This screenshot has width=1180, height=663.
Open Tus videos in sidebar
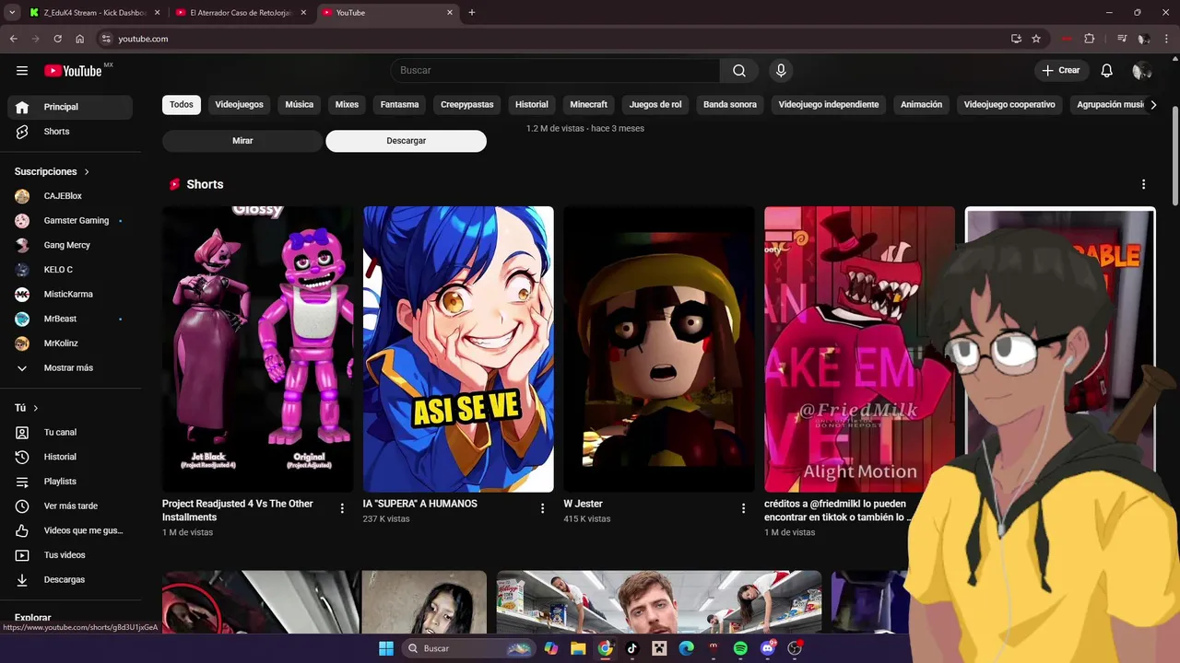[x=70, y=555]
